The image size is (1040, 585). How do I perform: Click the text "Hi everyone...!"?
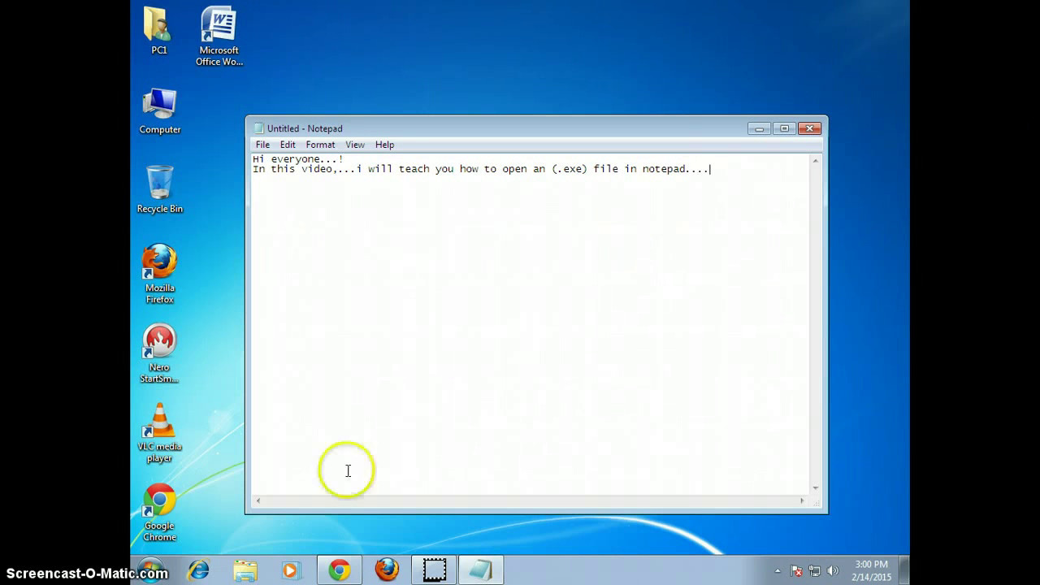coord(297,159)
